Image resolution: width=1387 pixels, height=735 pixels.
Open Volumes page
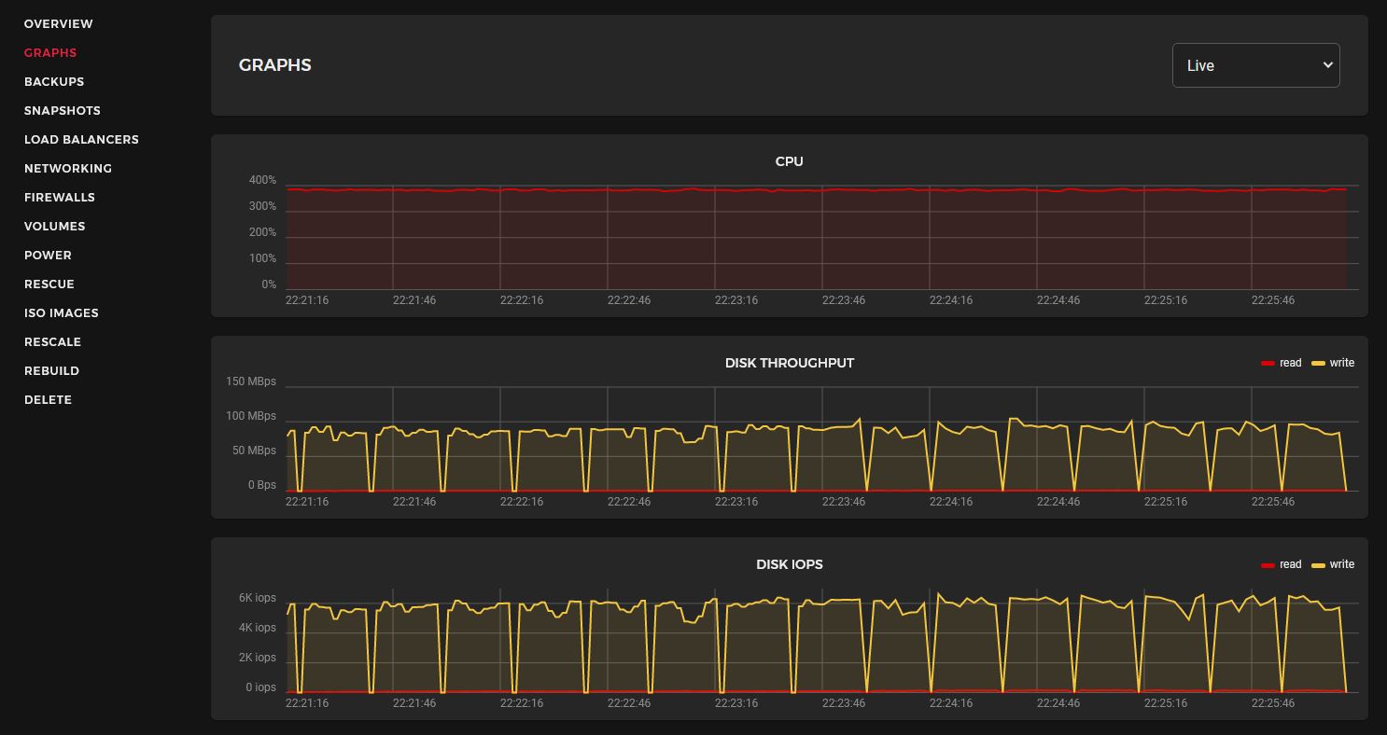[x=54, y=226]
